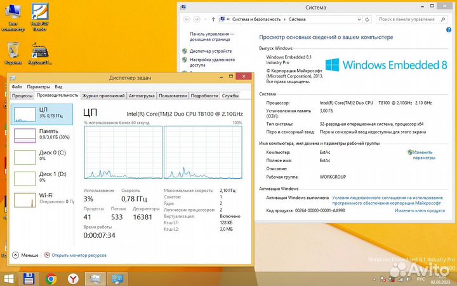The image size is (457, 286).
Task: Click the task manager title icon
Action: [x=13, y=78]
